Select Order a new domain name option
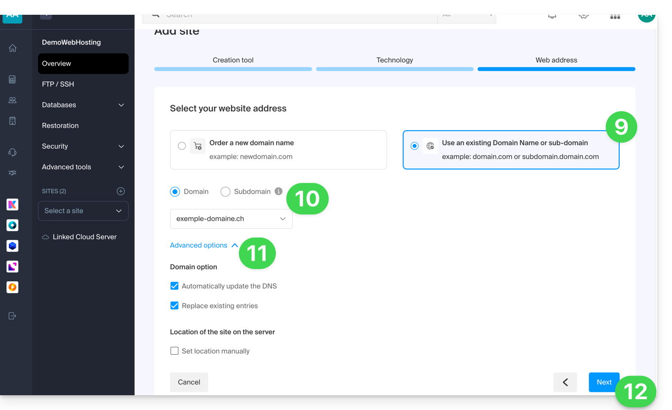Viewport: 672px width, 410px height. 182,146
